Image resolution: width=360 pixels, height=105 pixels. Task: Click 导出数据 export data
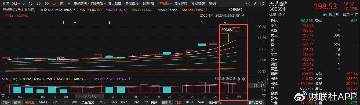[x=114, y=3]
